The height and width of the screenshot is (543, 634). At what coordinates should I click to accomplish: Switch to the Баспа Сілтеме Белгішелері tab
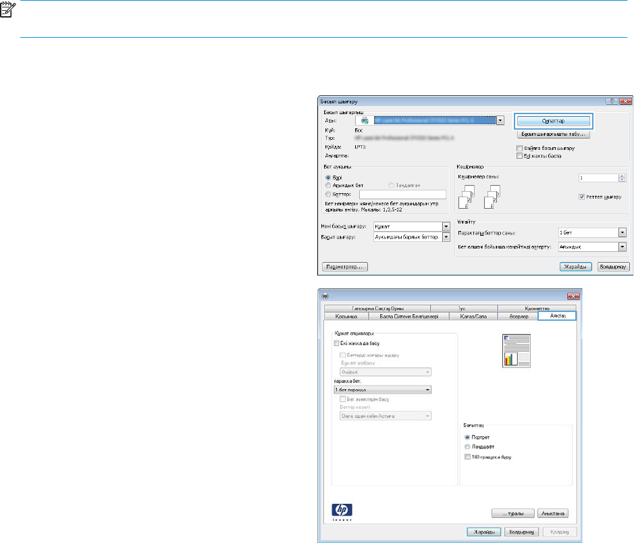coord(408,316)
